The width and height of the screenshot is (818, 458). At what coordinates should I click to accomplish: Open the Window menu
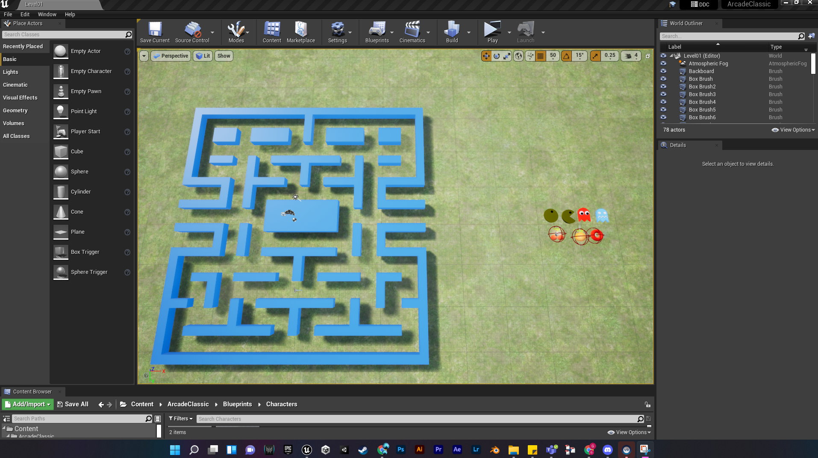(x=47, y=15)
